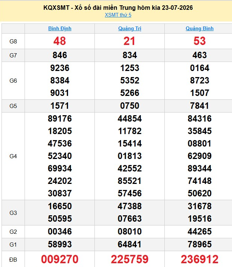The width and height of the screenshot is (232, 267).
Task: Open the Quảng Bình province link
Action: [200, 28]
